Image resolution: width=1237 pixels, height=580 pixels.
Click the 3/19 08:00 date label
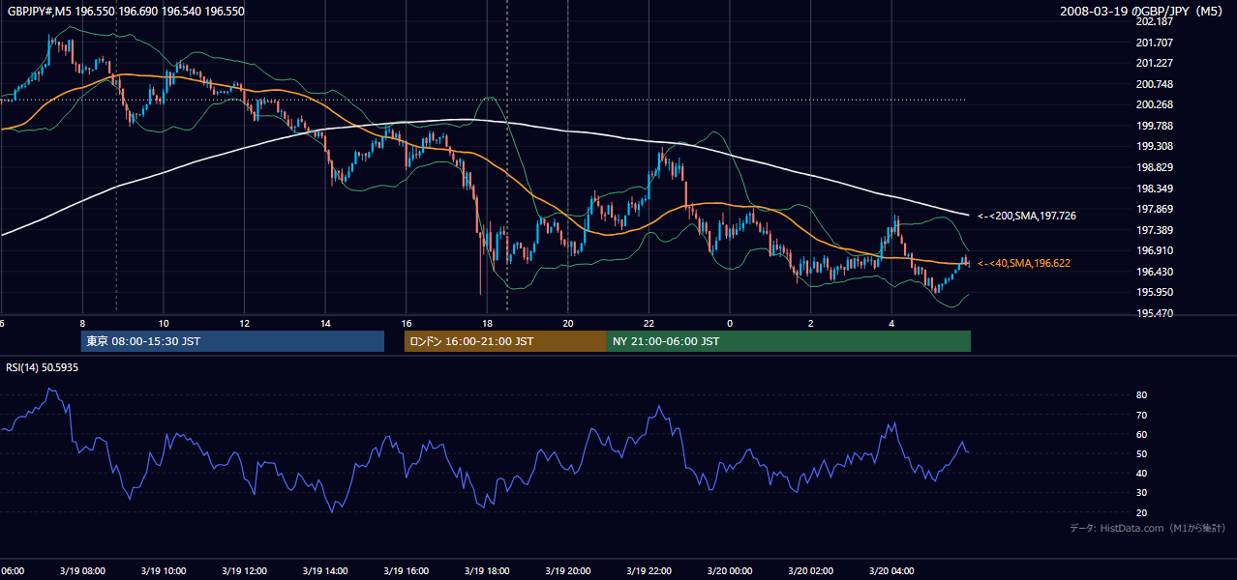click(81, 571)
